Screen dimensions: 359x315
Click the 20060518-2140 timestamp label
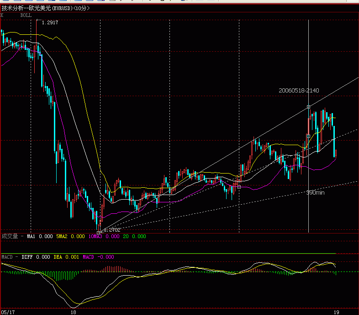[x=299, y=90]
